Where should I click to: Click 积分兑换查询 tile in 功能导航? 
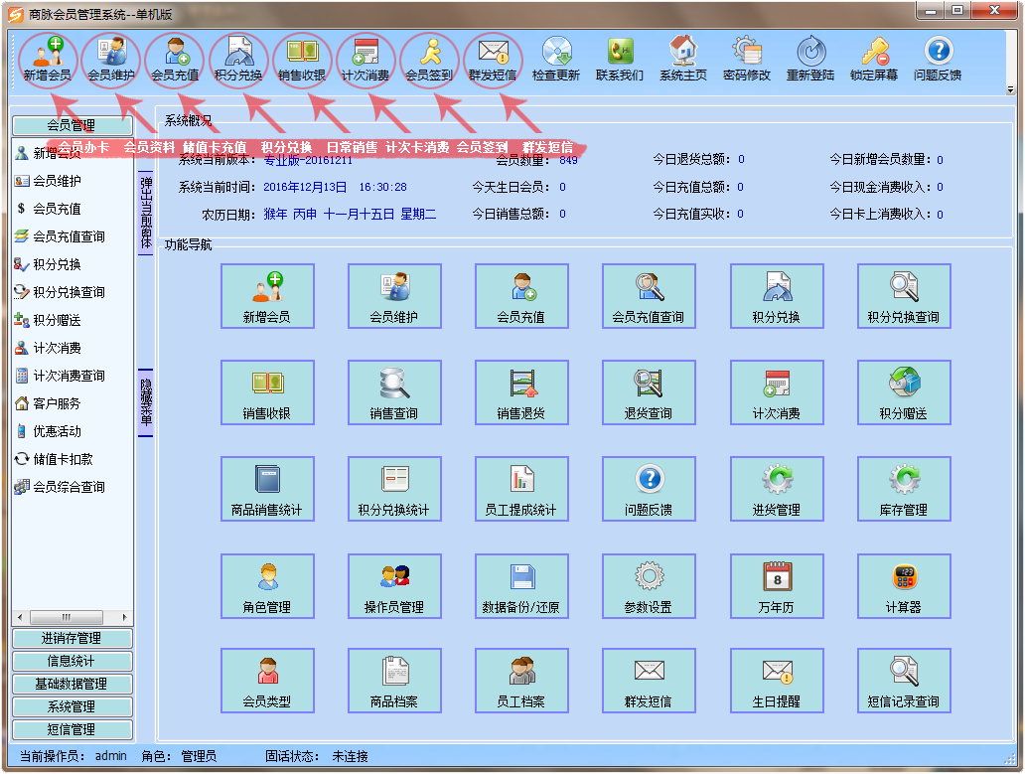tap(904, 296)
